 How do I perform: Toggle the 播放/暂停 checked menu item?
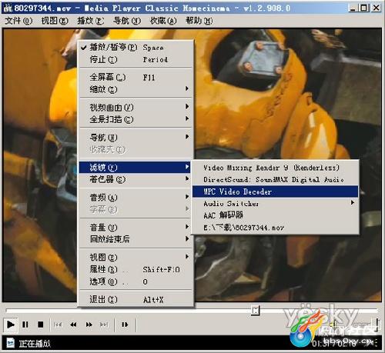[x=136, y=48]
